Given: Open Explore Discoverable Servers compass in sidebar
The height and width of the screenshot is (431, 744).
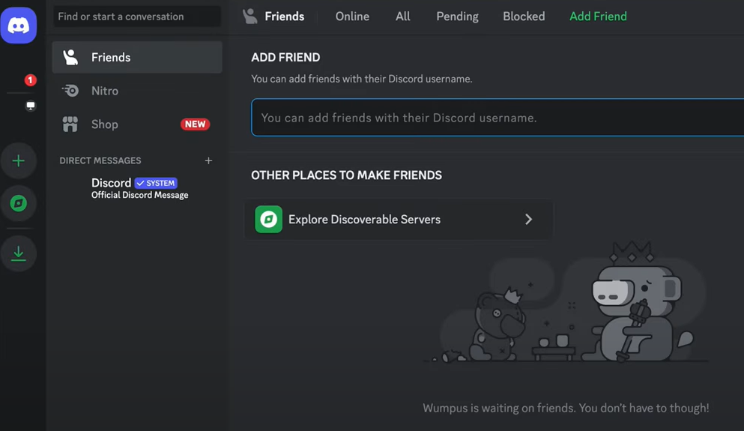Looking at the screenshot, I should 19,203.
